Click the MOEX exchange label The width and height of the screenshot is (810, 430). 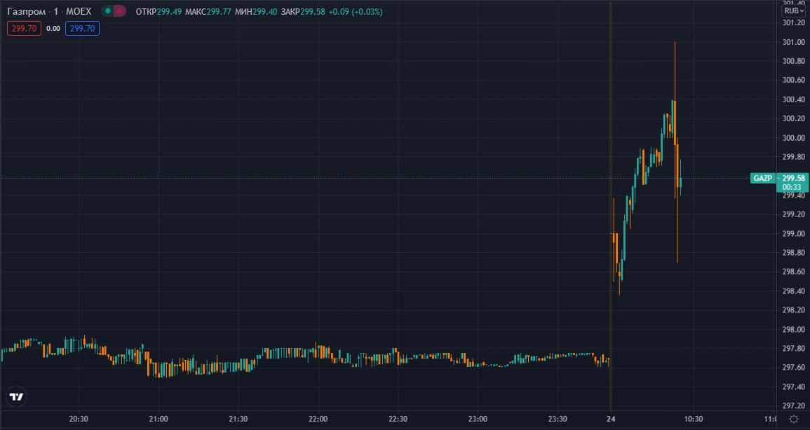[x=79, y=11]
